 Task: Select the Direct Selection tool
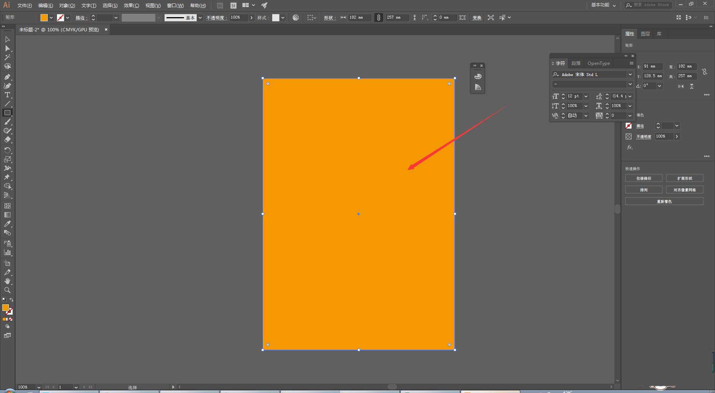7,48
